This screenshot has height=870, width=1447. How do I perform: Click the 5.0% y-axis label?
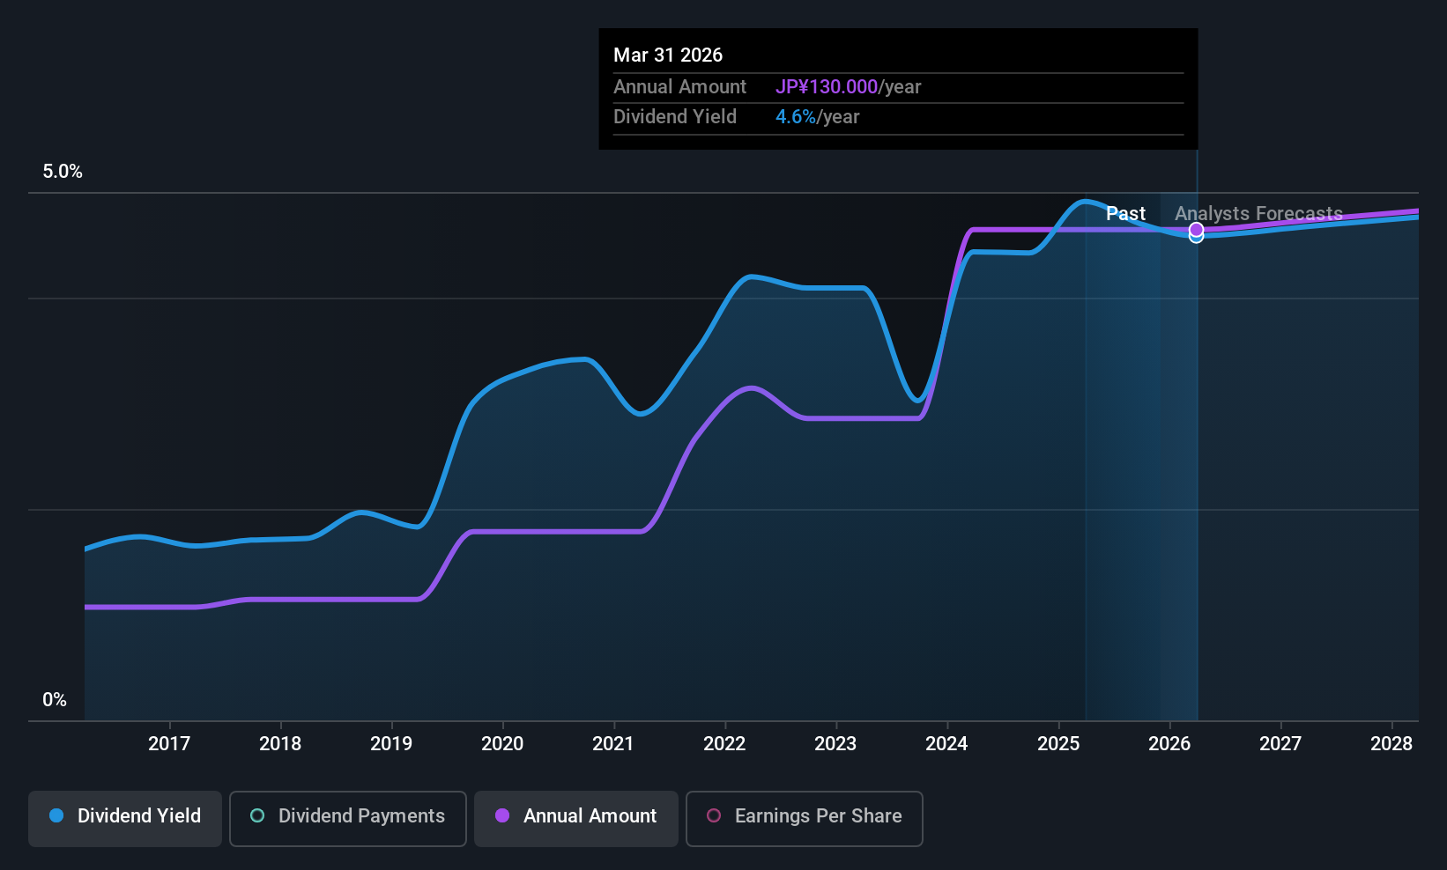pos(63,172)
